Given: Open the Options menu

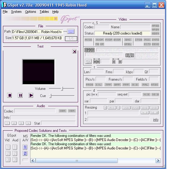Looking at the screenshot, I should point(31,12).
